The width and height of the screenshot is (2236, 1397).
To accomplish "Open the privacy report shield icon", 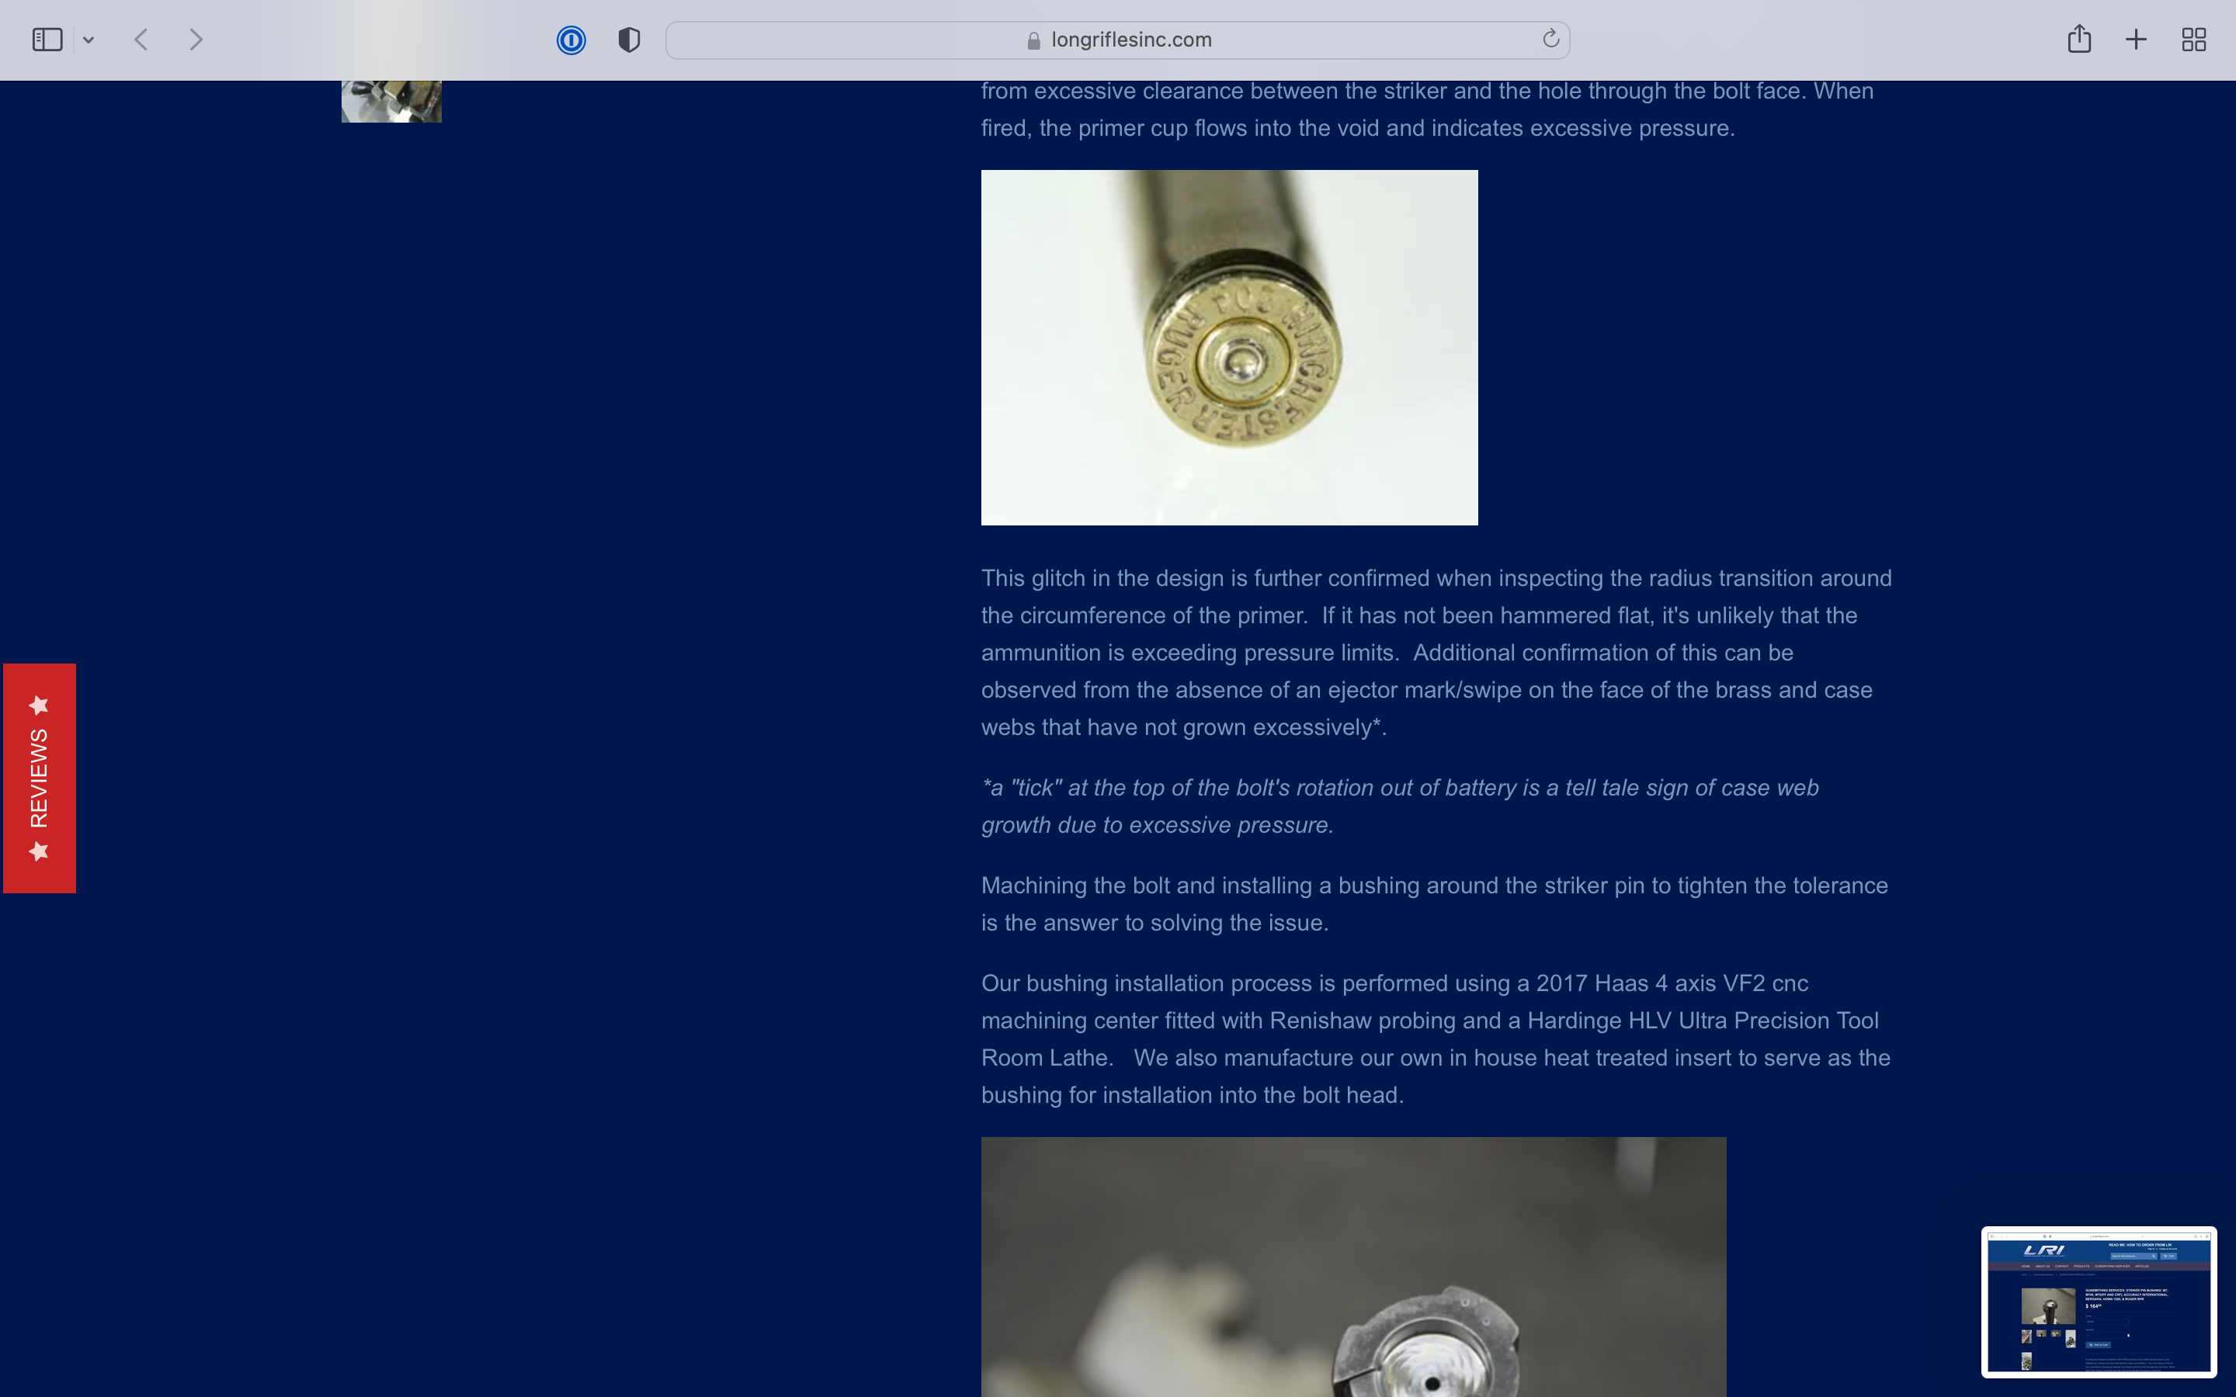I will 629,40.
